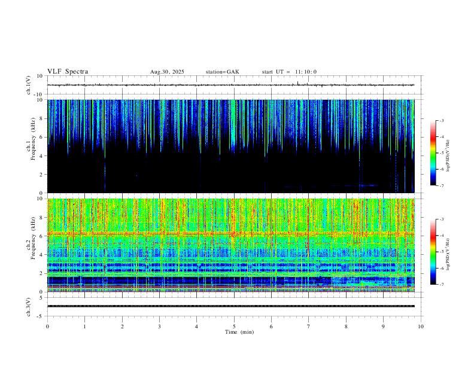Click time axis tick label '5'

point(234,327)
